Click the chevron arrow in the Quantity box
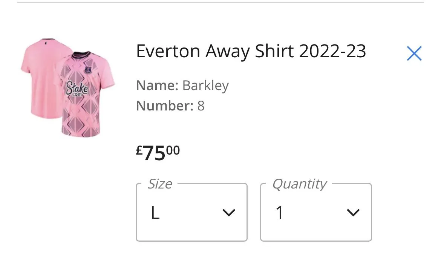Image resolution: width=441 pixels, height=259 pixels. pos(353,213)
